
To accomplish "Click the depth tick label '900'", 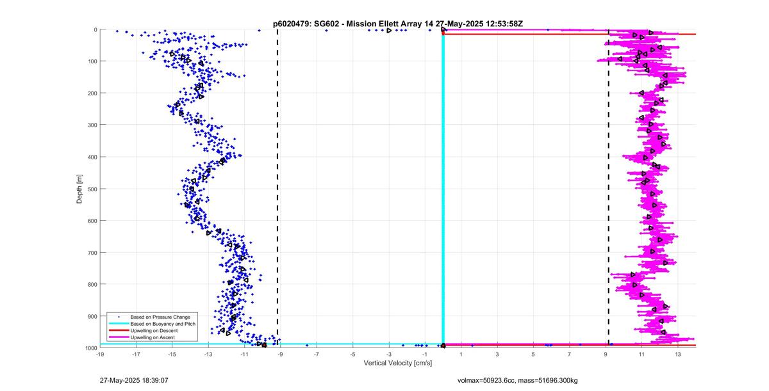I will tap(92, 316).
